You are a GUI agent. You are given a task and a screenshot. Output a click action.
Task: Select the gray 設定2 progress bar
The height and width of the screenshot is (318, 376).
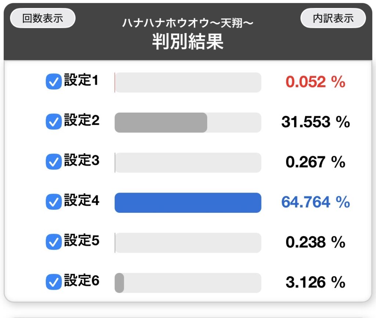point(161,123)
